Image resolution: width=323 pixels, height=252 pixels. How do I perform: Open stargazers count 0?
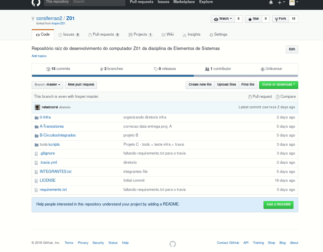click(266, 19)
